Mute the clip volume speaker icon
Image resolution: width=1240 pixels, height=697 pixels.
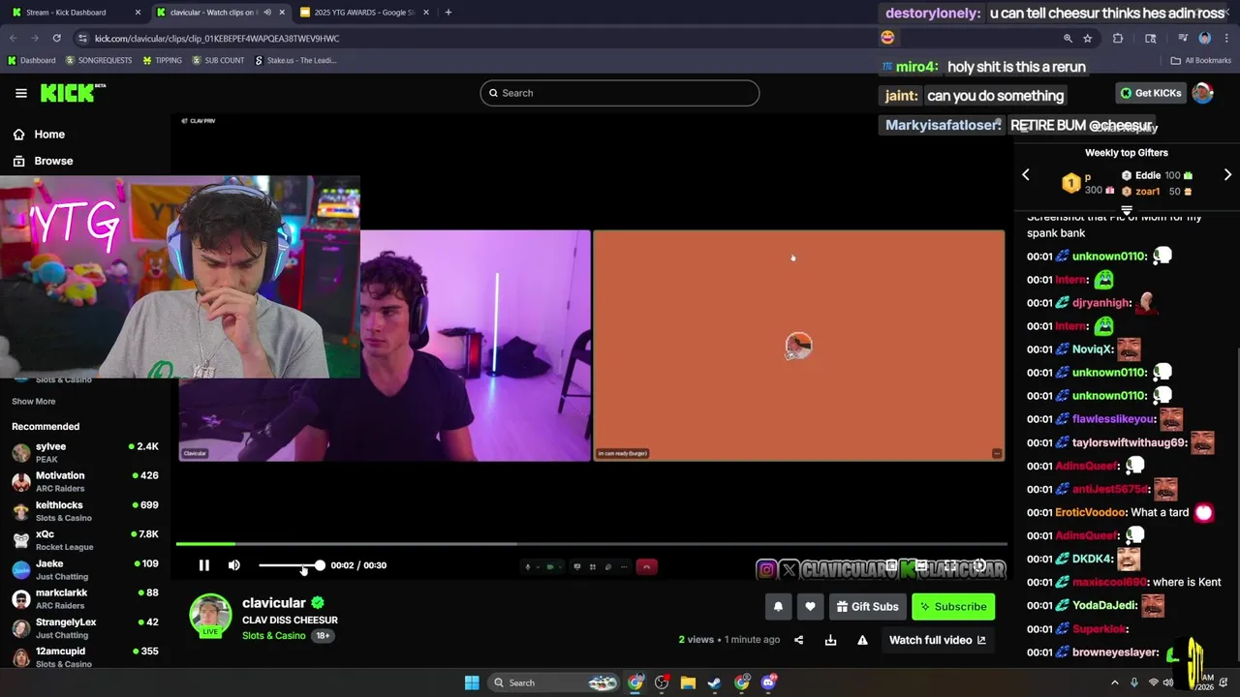pyautogui.click(x=234, y=565)
